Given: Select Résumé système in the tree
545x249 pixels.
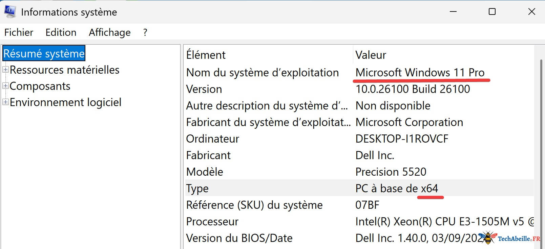Looking at the screenshot, I should coord(44,53).
